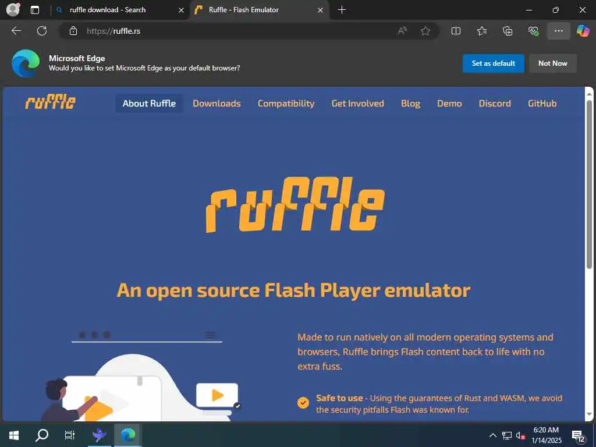Click the vertical scrollbar thumb
Image resolution: width=596 pixels, height=447 pixels.
click(x=589, y=185)
